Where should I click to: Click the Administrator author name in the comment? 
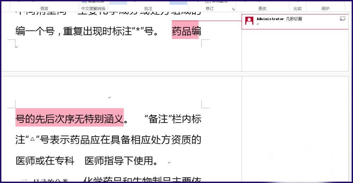pos(270,19)
